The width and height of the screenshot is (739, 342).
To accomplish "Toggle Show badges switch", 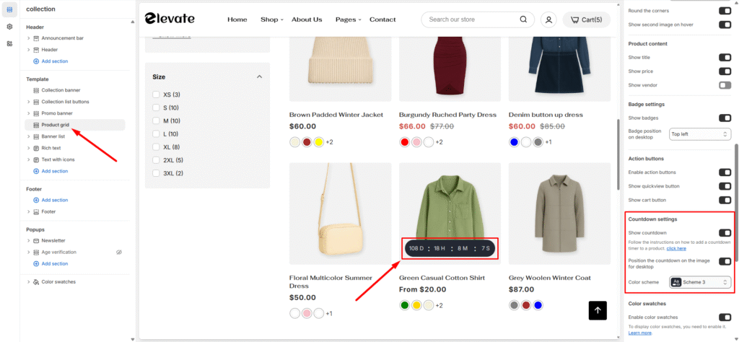I will pyautogui.click(x=725, y=118).
